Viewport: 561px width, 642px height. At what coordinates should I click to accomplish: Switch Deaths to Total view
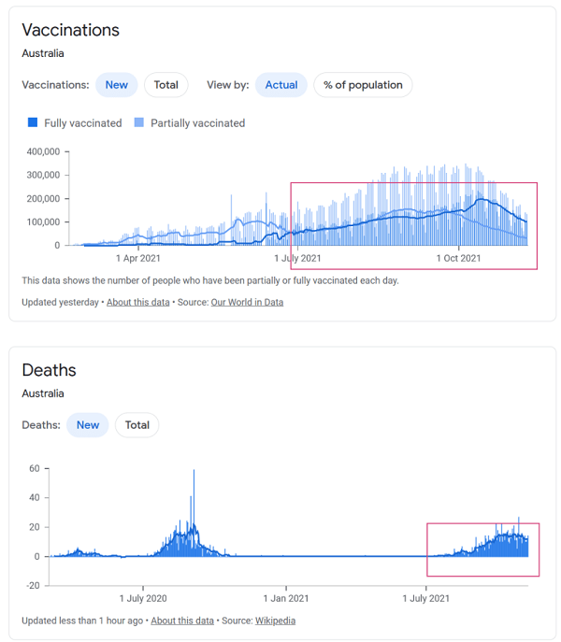pyautogui.click(x=137, y=425)
